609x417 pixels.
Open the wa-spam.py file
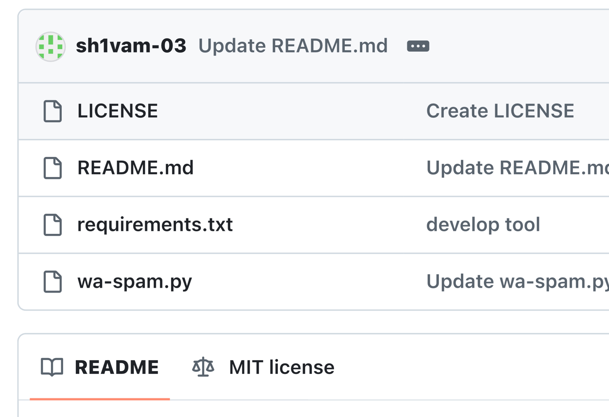coord(134,281)
